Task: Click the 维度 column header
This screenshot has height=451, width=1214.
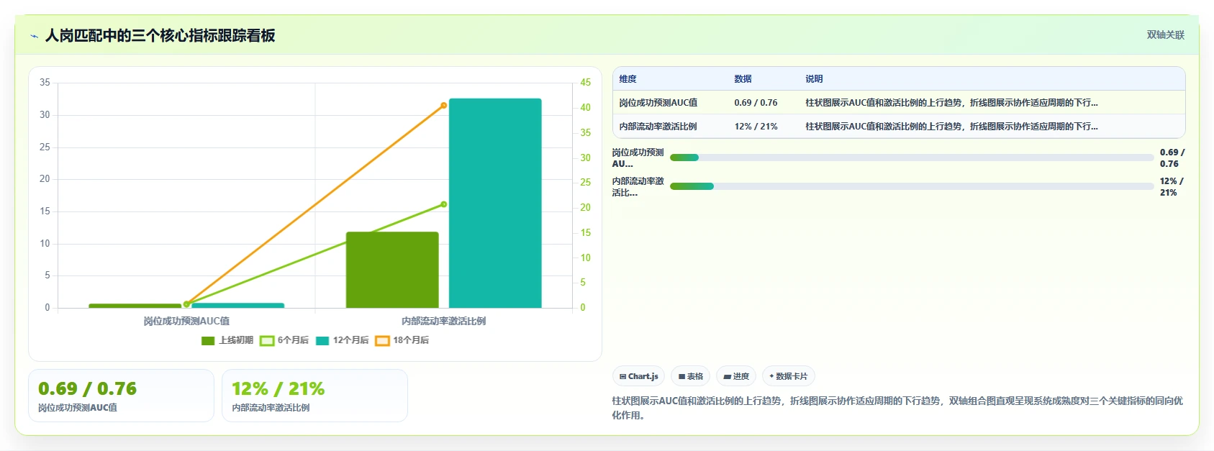Action: [628, 79]
